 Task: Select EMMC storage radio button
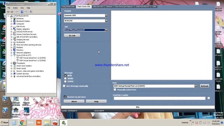(x=65, y=82)
